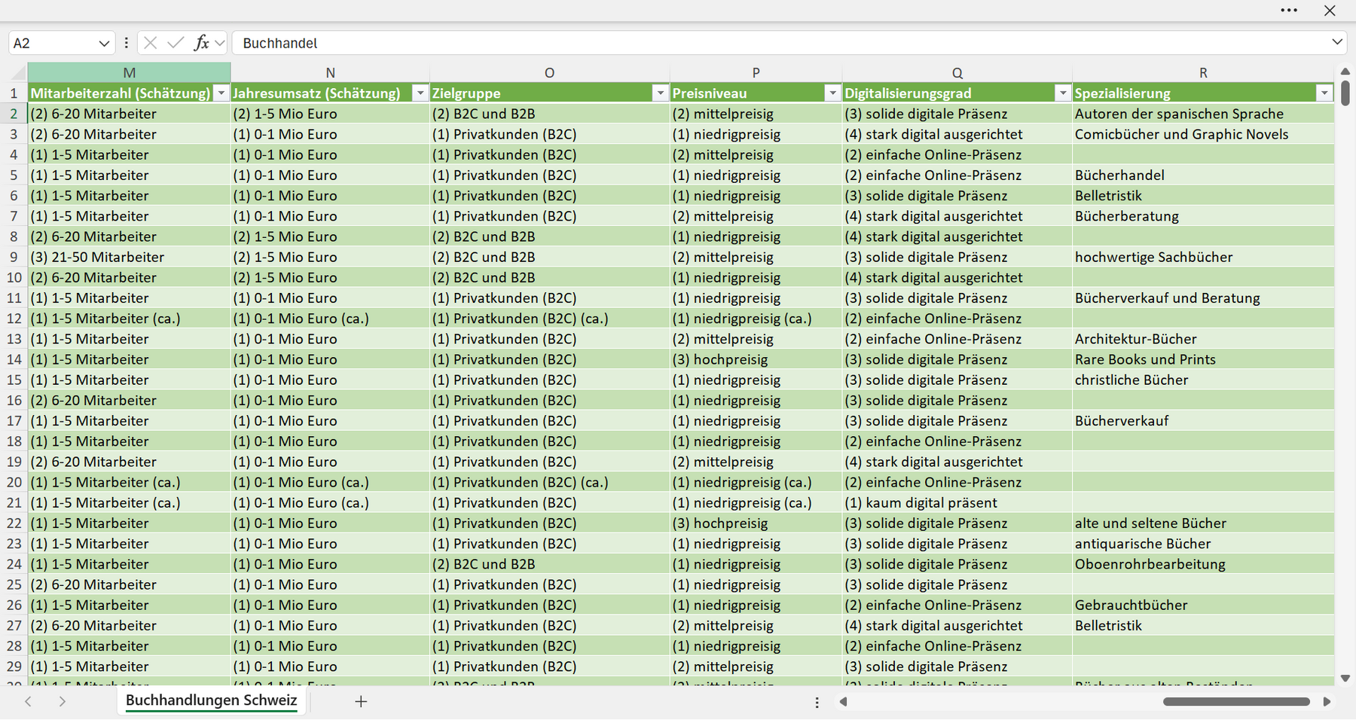Open Spezialisierung filter dropdown
This screenshot has height=720, width=1356.
1324,93
